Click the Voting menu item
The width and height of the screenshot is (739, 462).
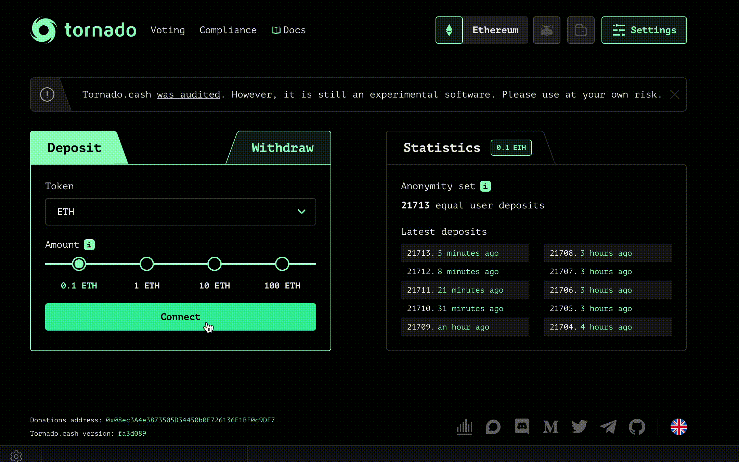point(168,30)
